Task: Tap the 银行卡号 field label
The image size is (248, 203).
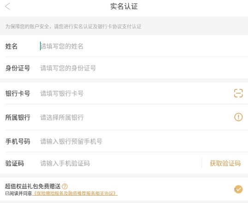Action: point(18,93)
